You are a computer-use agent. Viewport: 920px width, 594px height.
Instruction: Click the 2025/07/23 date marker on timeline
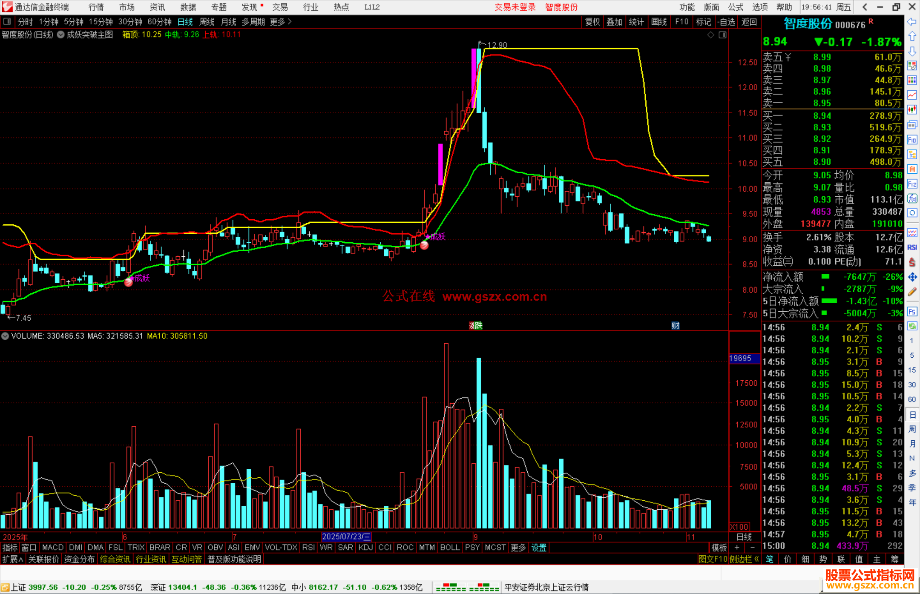[346, 537]
